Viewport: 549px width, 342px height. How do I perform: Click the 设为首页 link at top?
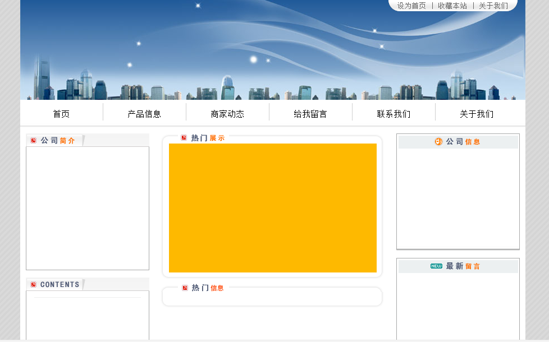[411, 6]
